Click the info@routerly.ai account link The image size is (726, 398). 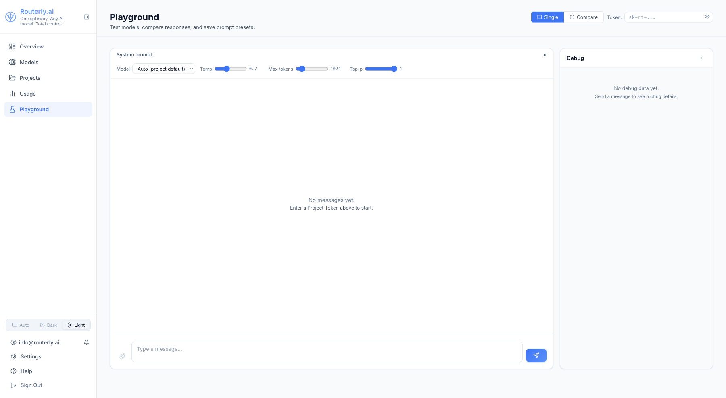pyautogui.click(x=39, y=342)
